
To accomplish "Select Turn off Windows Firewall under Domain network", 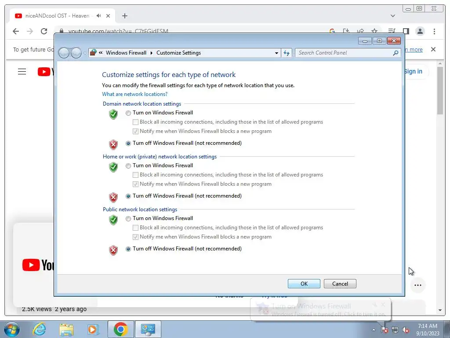I will tap(128, 143).
